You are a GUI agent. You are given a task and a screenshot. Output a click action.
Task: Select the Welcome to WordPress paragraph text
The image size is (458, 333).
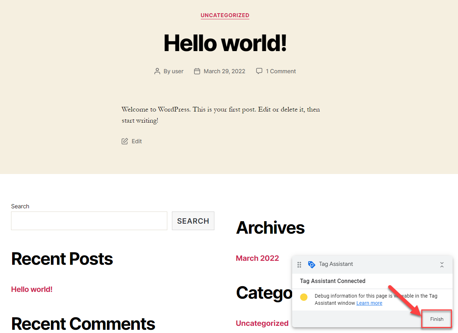pos(221,115)
